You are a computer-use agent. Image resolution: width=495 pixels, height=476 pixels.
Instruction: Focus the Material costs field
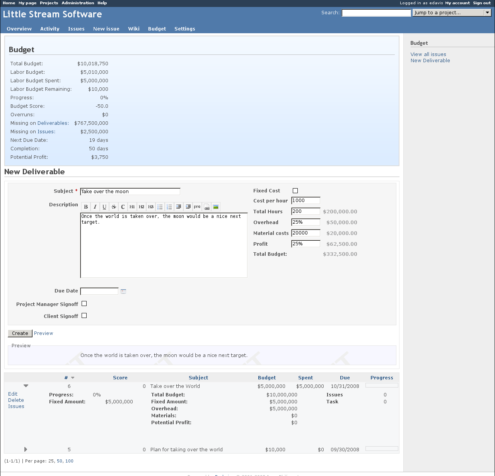[x=306, y=233]
